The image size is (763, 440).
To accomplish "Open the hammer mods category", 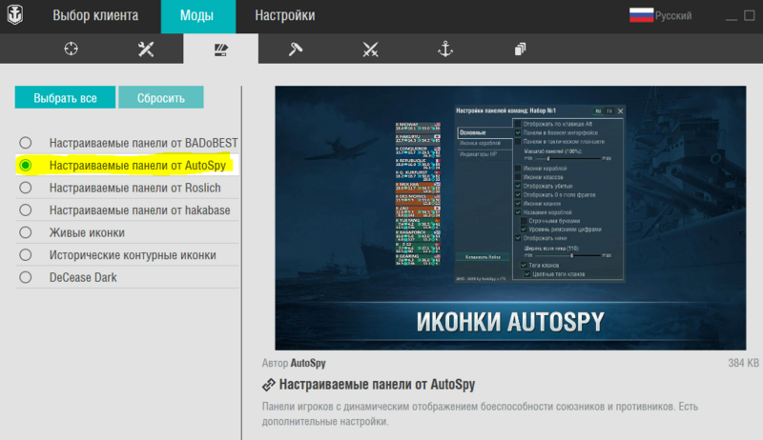I will tap(296, 49).
